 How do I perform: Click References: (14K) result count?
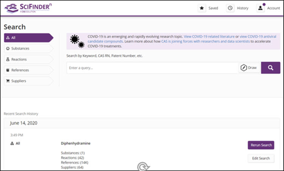click(75, 163)
